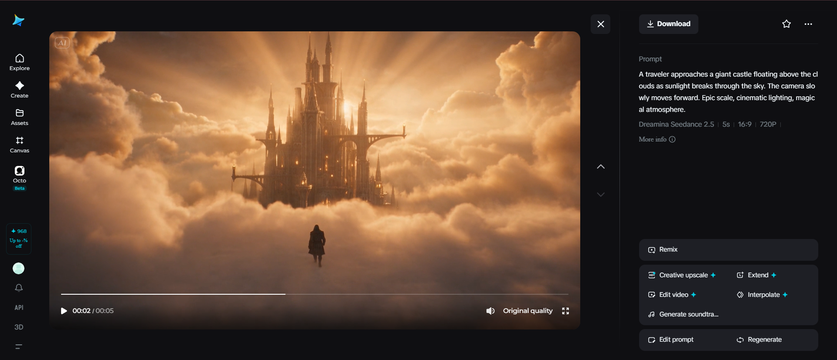Click the Dreamina logo icon
The width and height of the screenshot is (837, 360).
(x=18, y=20)
